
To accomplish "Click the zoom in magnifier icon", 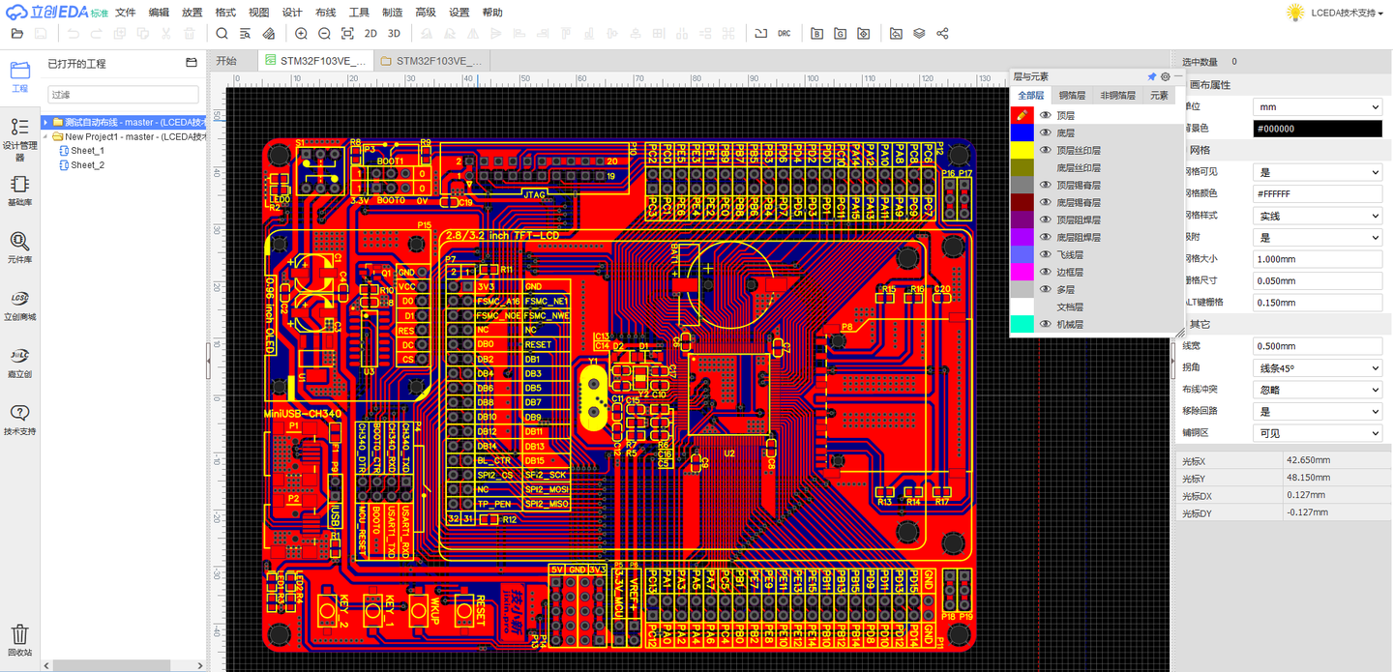I will click(301, 34).
